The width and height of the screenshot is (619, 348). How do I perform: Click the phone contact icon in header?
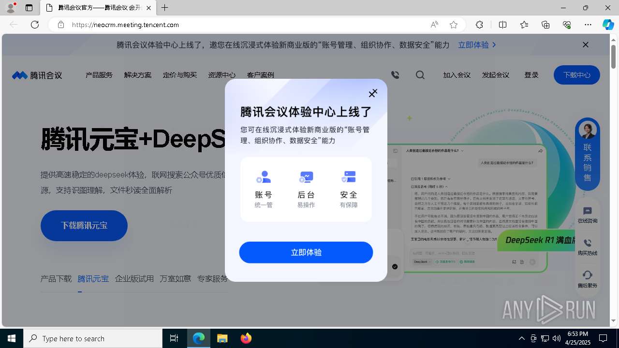click(x=395, y=75)
